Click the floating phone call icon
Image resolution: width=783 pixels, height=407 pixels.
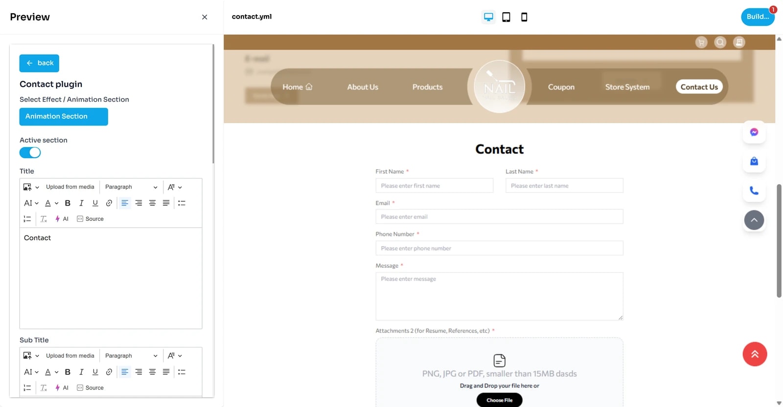click(754, 191)
